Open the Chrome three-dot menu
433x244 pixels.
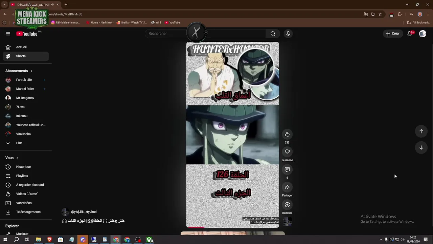pyautogui.click(x=428, y=14)
